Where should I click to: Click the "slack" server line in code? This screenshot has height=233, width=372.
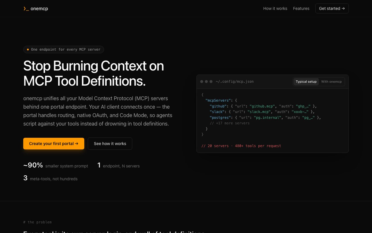tap(262, 112)
